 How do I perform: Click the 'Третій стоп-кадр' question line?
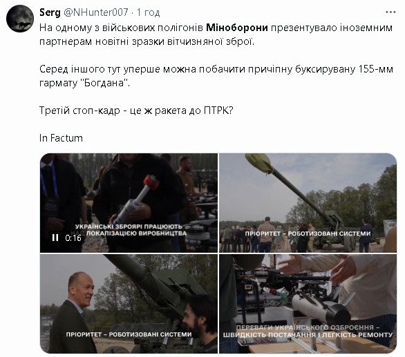(x=136, y=110)
